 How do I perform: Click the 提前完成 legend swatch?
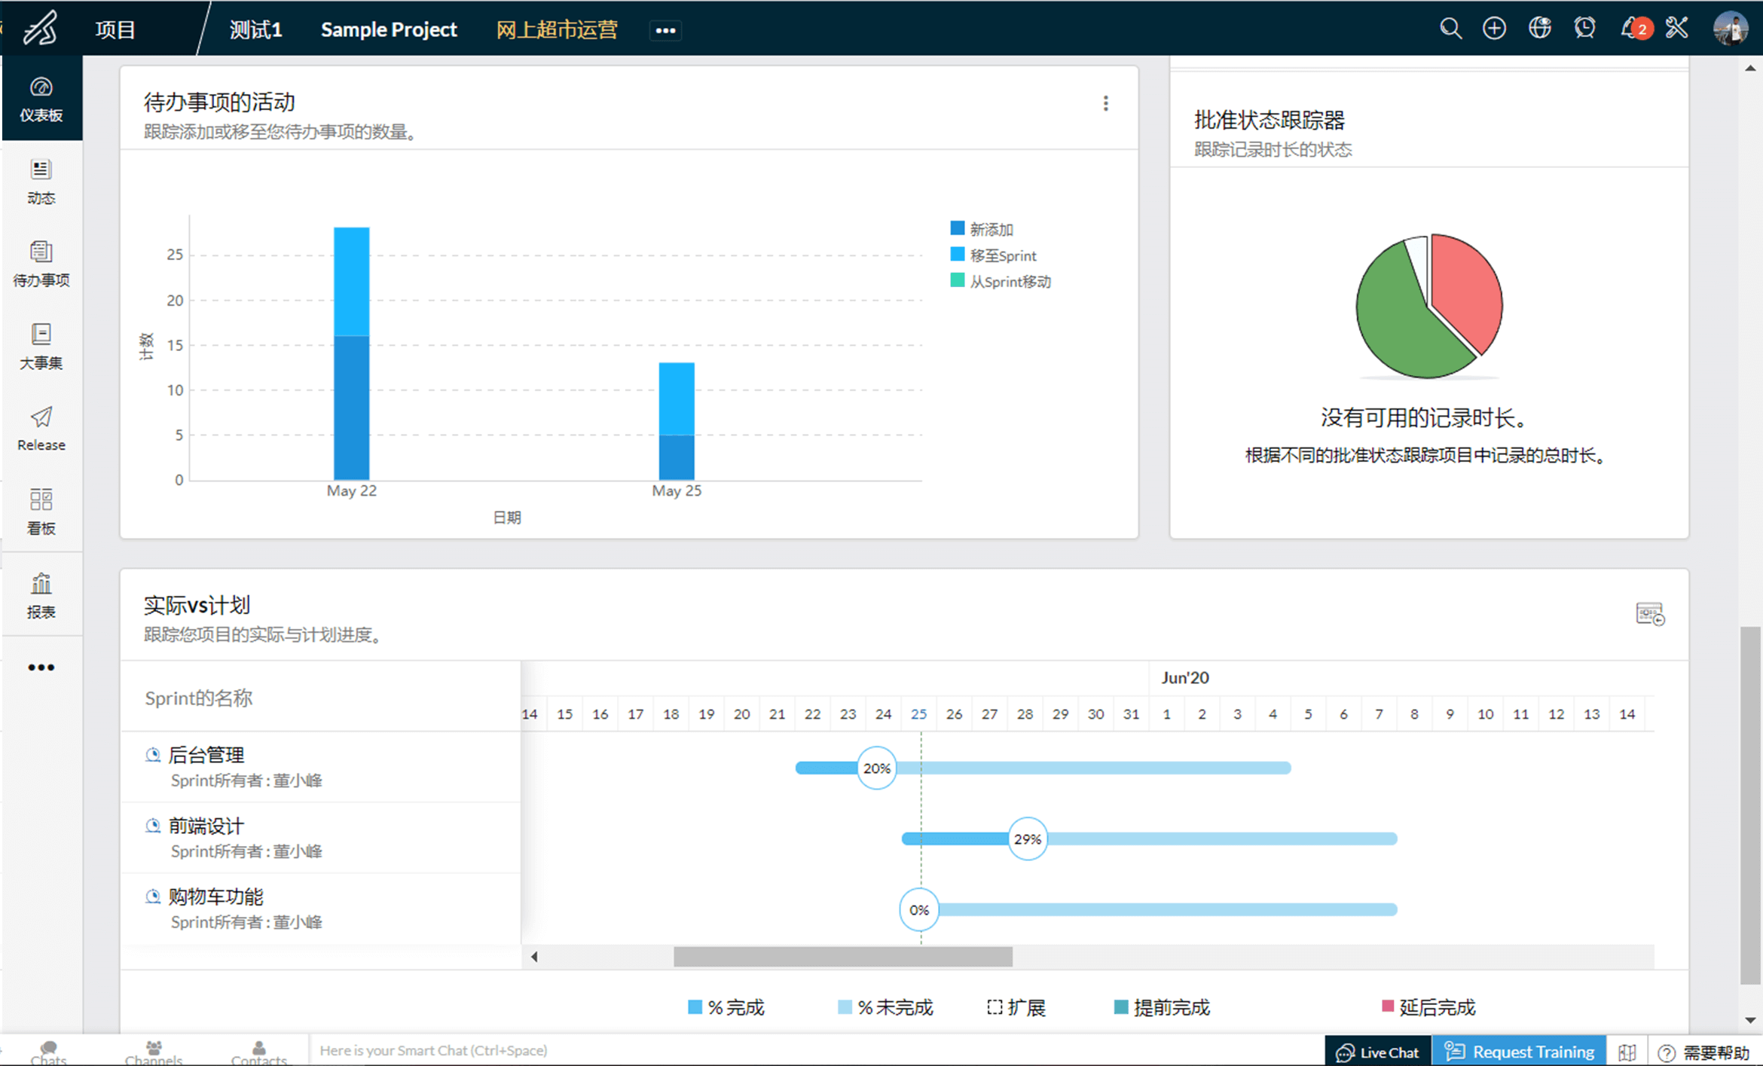[1121, 1007]
